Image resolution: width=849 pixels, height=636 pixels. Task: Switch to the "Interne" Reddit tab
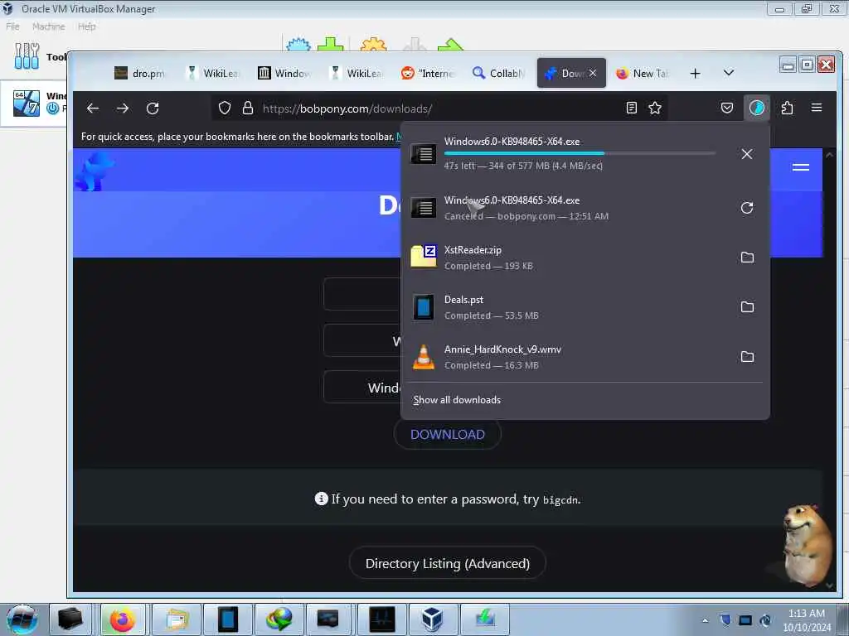427,73
